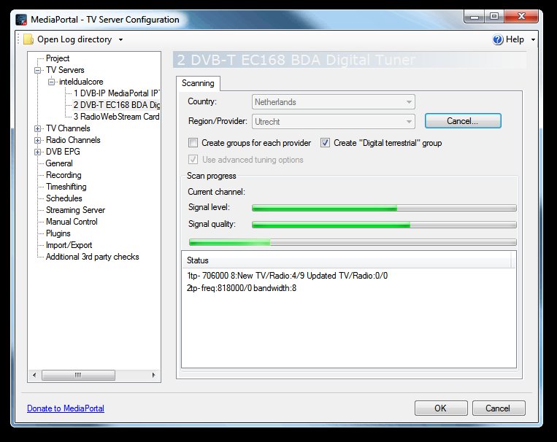Click the MediaPortal app icon in title bar
557x442 pixels.
pos(21,20)
